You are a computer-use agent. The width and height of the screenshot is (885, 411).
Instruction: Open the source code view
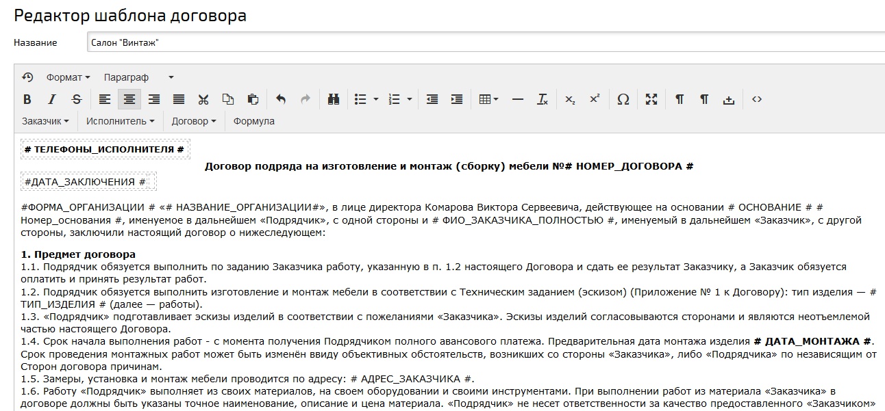click(757, 100)
